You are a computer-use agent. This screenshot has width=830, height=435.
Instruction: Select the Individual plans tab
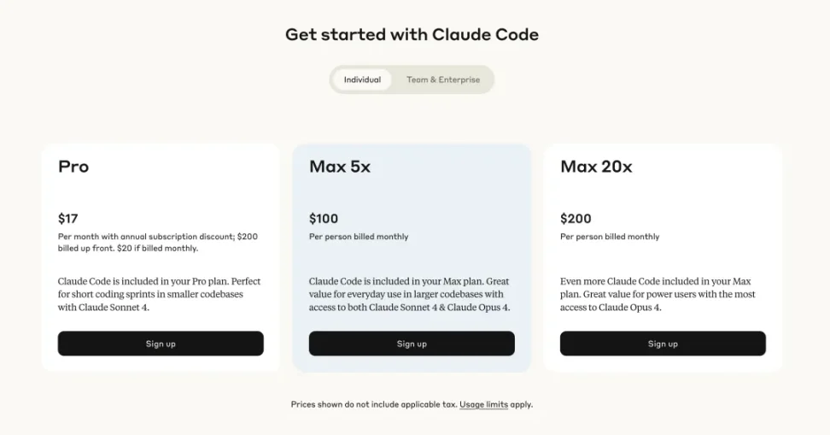pyautogui.click(x=362, y=79)
